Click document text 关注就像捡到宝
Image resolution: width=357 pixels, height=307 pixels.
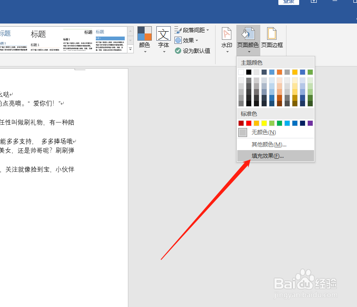[27, 170]
